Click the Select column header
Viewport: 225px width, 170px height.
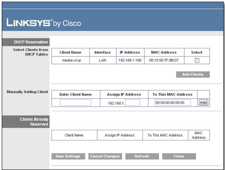197,53
